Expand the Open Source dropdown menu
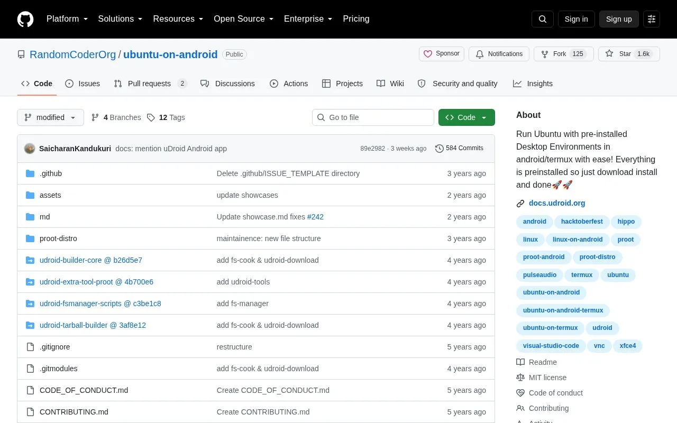 244,19
